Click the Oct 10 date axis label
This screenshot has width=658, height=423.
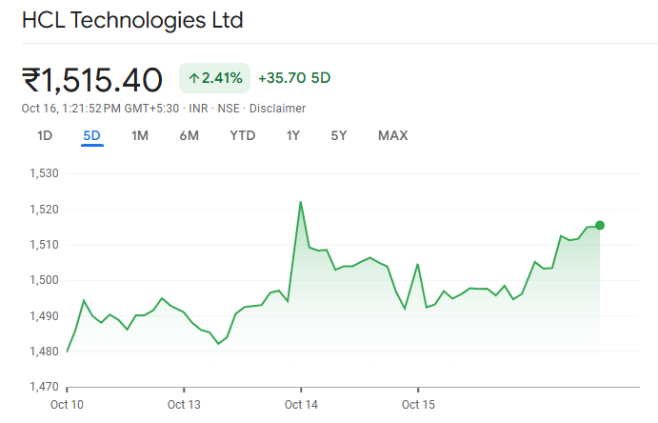[x=68, y=405]
